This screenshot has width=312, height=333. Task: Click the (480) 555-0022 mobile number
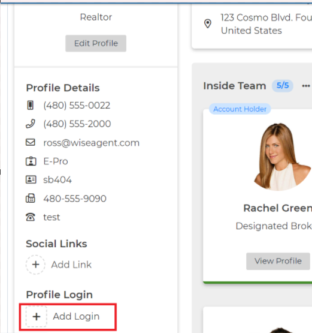pyautogui.click(x=77, y=106)
